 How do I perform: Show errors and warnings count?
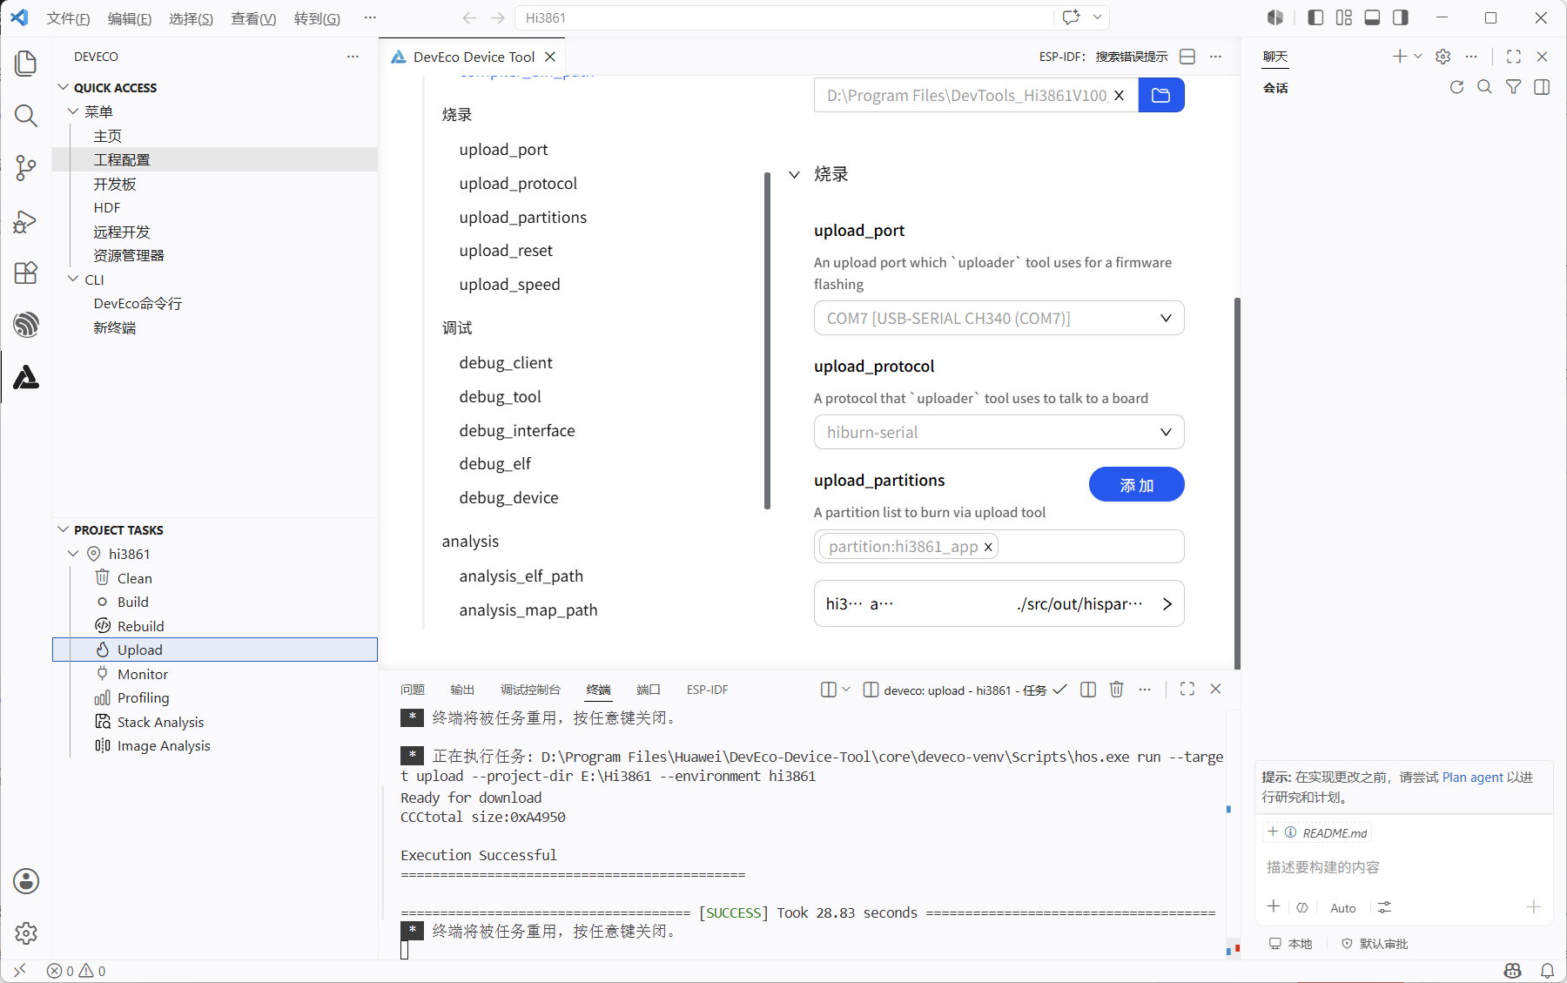pyautogui.click(x=77, y=971)
